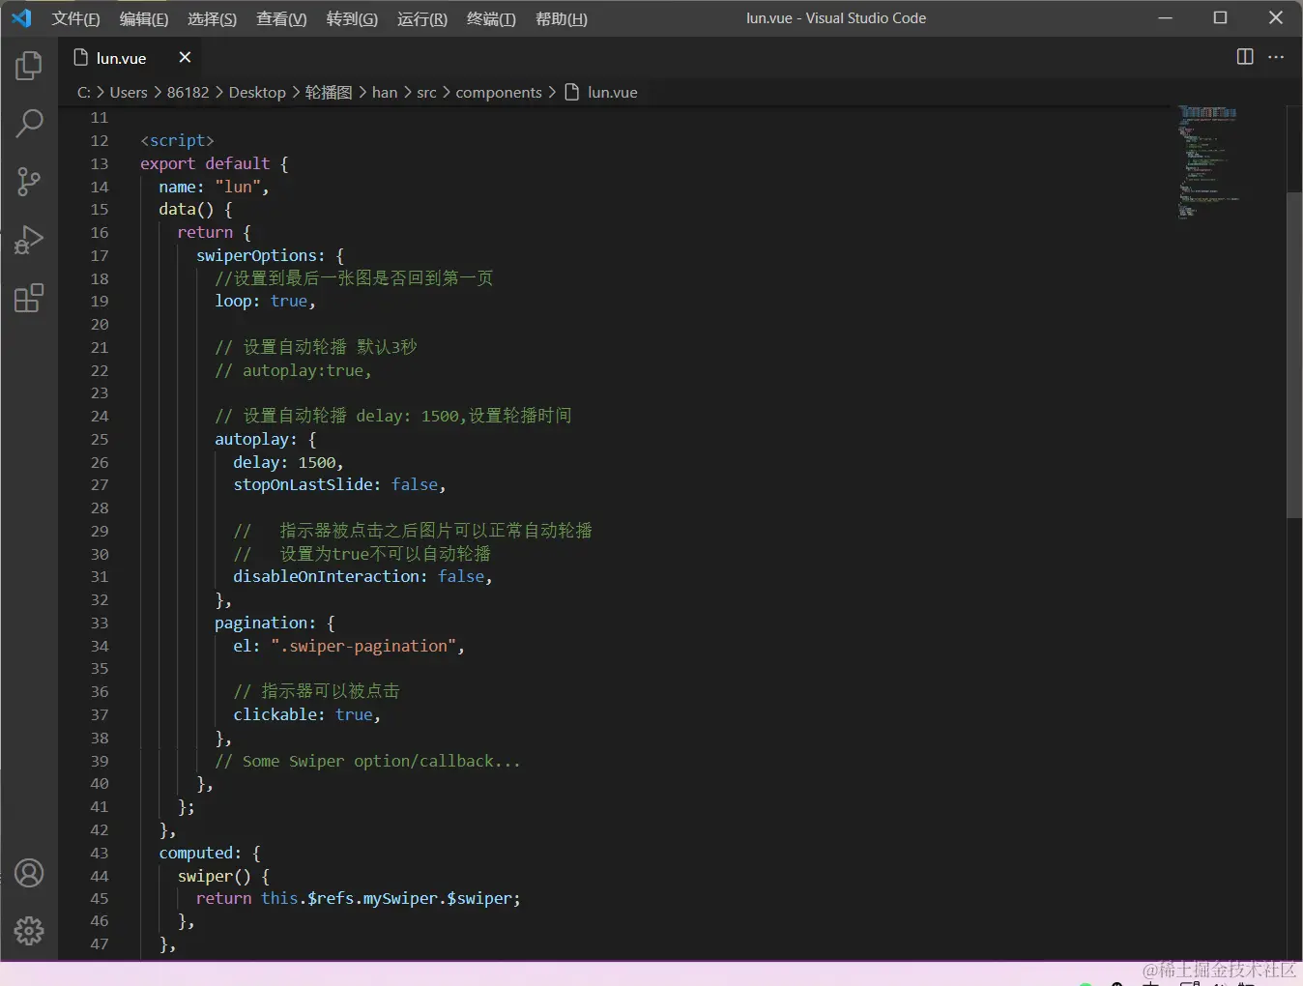Screen dimensions: 1303x986
Task: Open the 运行(R) menu
Action: point(422,19)
